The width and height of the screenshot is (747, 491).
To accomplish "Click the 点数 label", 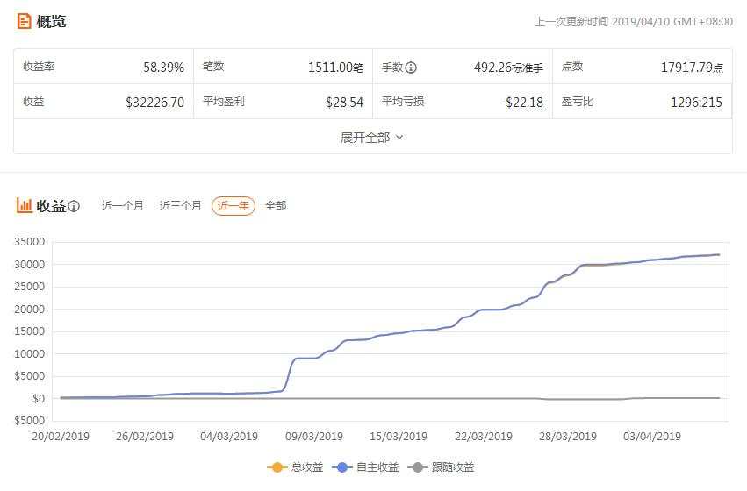I will point(572,67).
